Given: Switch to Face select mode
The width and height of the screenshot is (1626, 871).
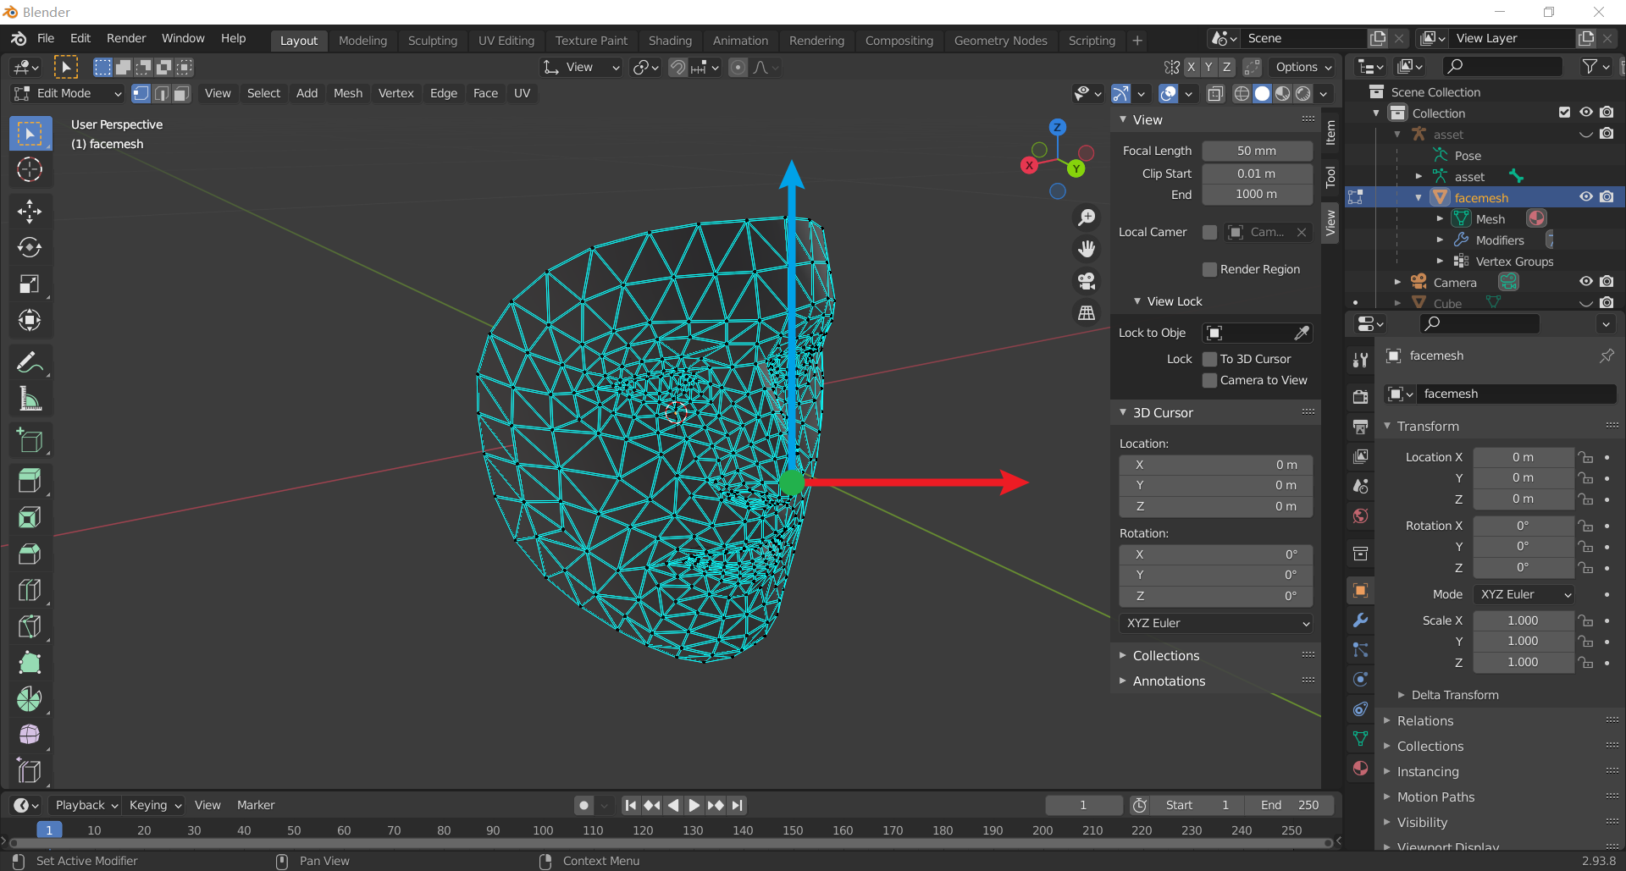Looking at the screenshot, I should [x=181, y=93].
